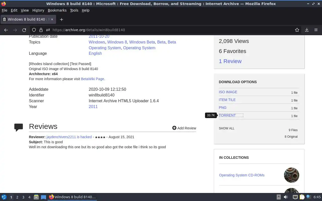Open the Tools menu

pyautogui.click(x=74, y=10)
